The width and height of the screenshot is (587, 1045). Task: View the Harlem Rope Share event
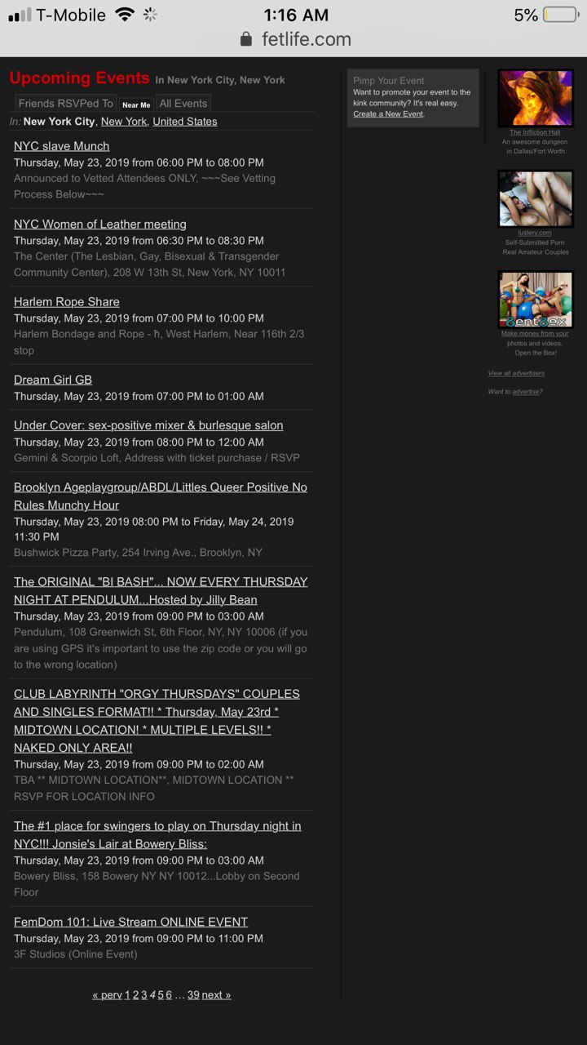67,302
